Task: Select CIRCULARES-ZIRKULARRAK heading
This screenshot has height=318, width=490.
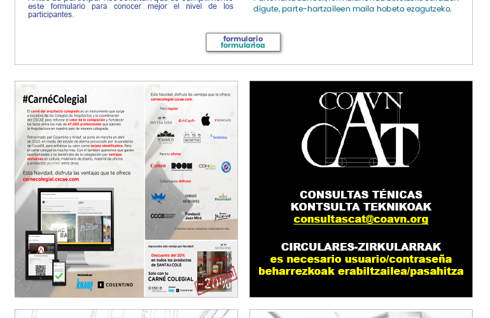Action: pos(361,247)
